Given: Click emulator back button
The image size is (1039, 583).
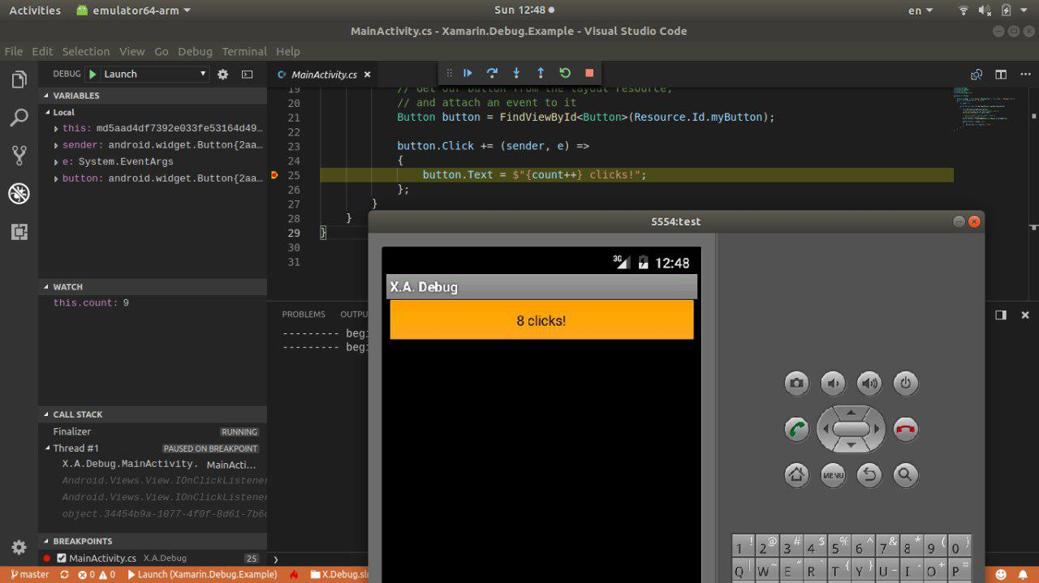Looking at the screenshot, I should [869, 474].
